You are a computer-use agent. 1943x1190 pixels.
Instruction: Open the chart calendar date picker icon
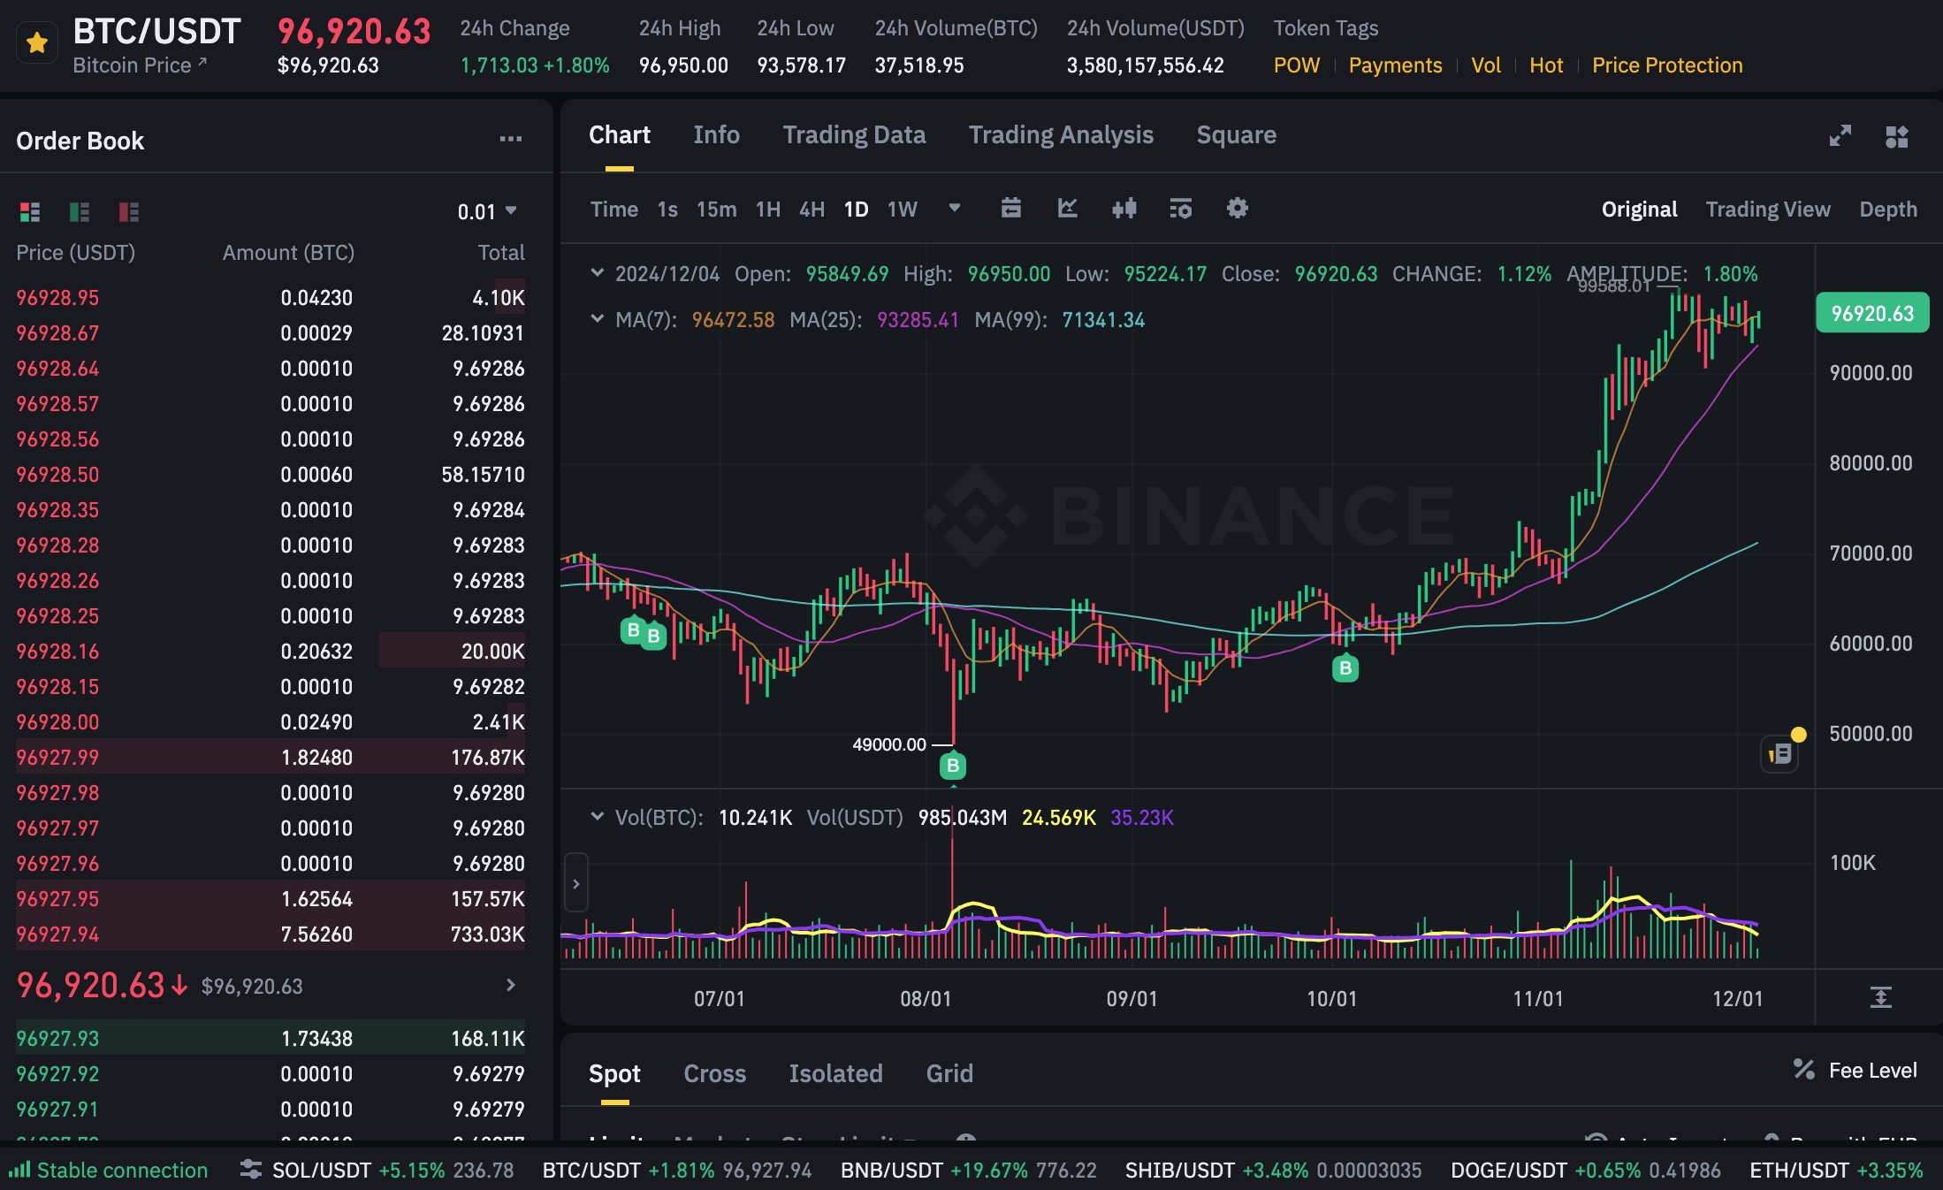click(1010, 209)
